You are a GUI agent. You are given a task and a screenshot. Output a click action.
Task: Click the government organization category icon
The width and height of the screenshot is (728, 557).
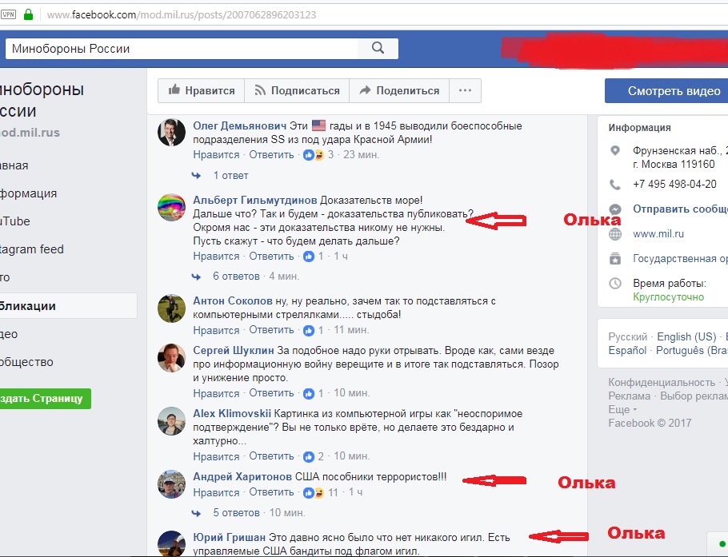[x=615, y=259]
